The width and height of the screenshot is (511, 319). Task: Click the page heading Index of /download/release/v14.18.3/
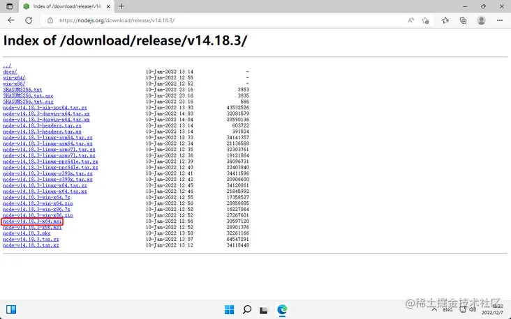(125, 40)
